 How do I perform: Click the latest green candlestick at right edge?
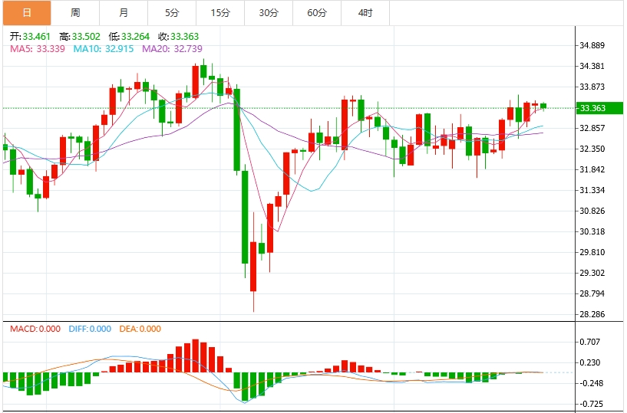click(x=543, y=106)
